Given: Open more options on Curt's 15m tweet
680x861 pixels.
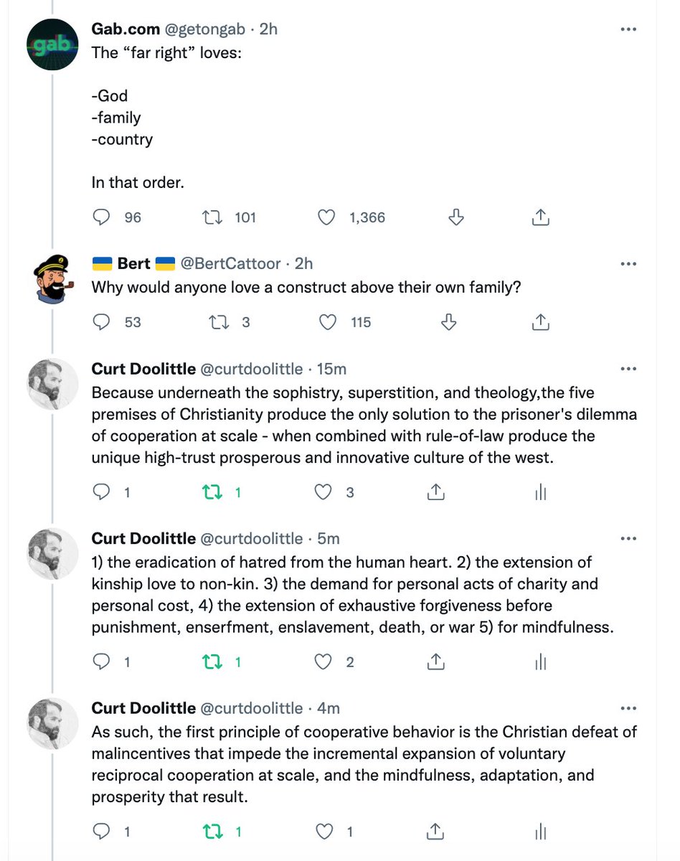Looking at the screenshot, I should (628, 369).
